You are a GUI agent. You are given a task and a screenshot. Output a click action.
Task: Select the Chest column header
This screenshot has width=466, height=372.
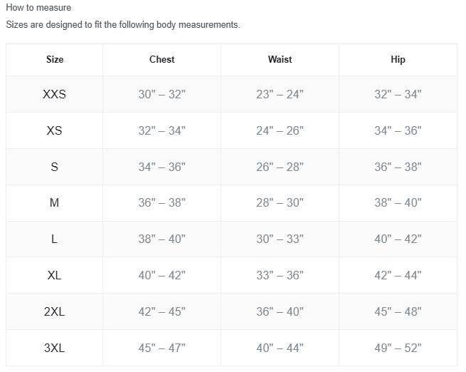click(162, 60)
